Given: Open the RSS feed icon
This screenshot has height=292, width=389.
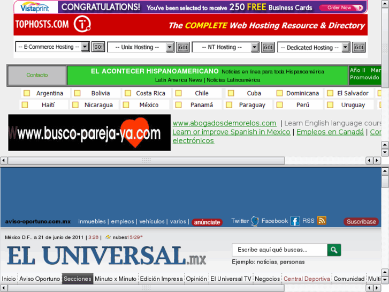Looking at the screenshot, I should point(322,220).
